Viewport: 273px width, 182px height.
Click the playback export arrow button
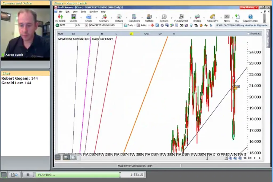15,175
